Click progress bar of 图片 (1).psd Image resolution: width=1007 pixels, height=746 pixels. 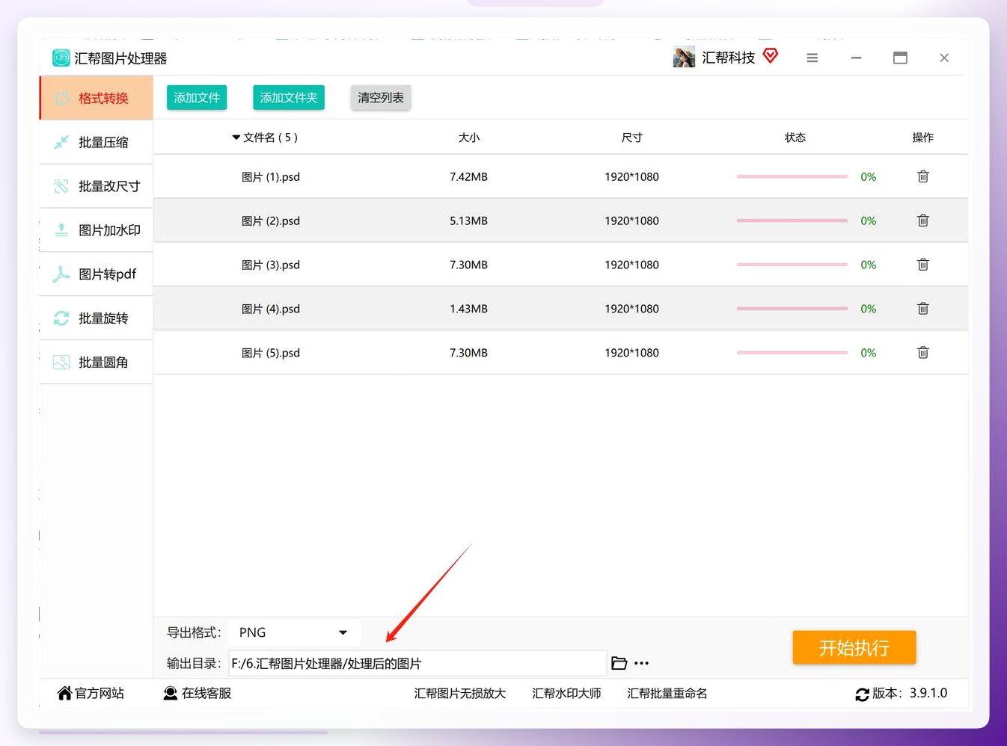[x=792, y=176]
